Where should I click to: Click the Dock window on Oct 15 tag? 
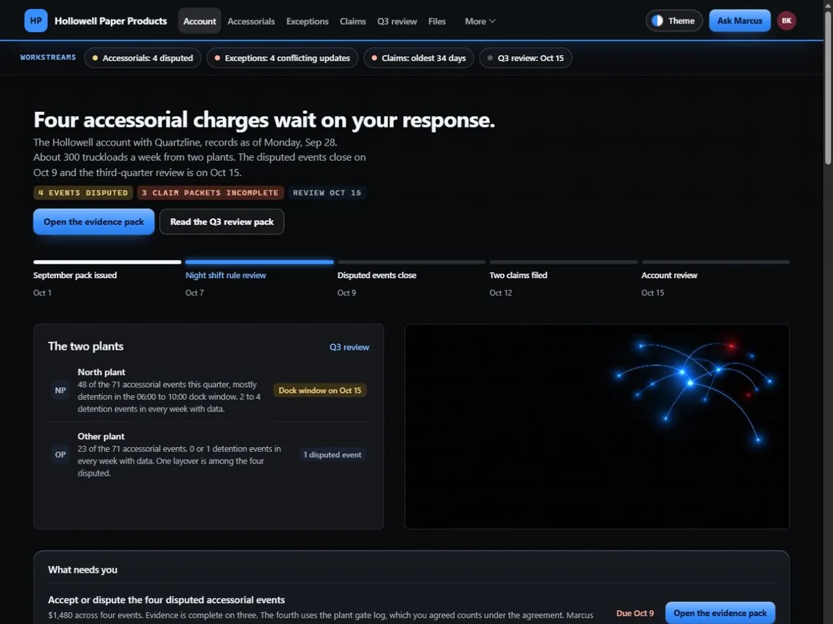point(320,390)
